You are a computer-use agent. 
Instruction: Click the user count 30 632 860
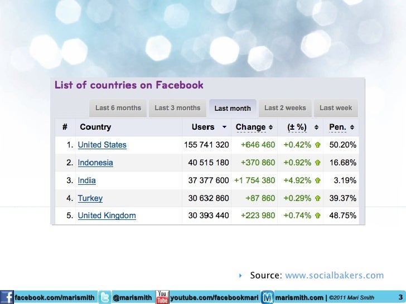209,198
